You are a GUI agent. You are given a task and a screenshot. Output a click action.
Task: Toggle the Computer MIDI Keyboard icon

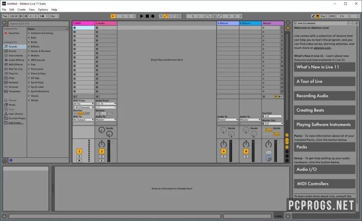pos(318,16)
